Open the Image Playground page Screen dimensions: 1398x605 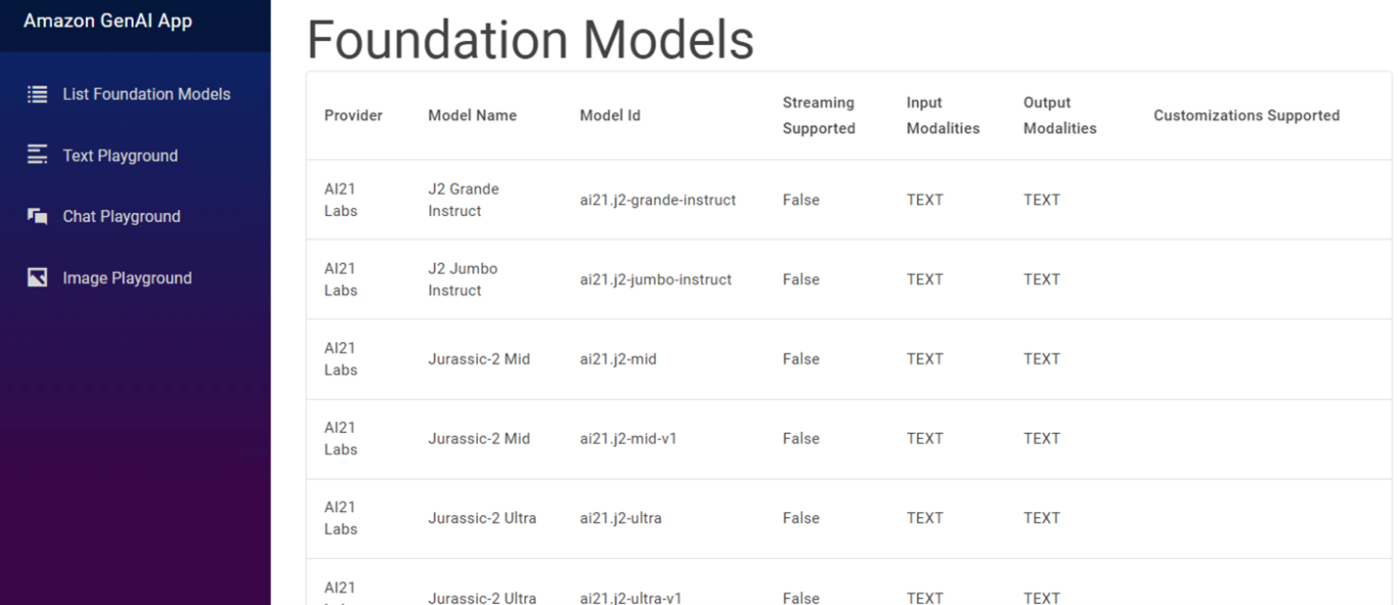tap(127, 278)
